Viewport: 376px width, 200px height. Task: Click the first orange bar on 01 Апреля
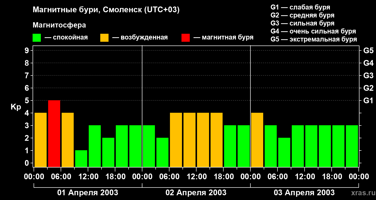(x=41, y=140)
